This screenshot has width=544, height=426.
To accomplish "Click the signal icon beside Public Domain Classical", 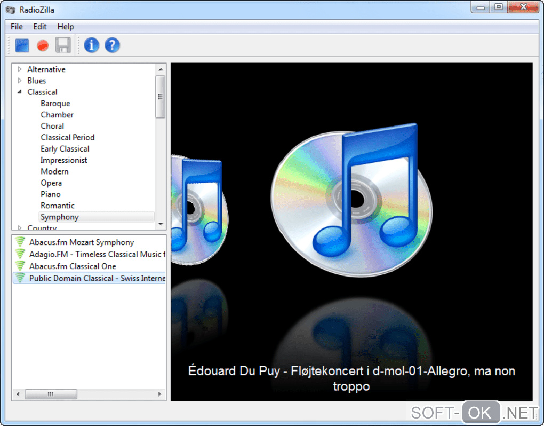I will point(20,278).
